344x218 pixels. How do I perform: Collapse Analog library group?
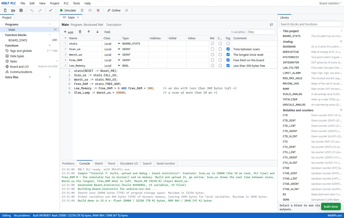280,42
